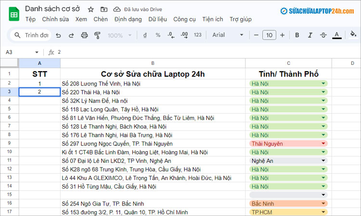
Task: Open the Arial font dropdown
Action: point(228,35)
